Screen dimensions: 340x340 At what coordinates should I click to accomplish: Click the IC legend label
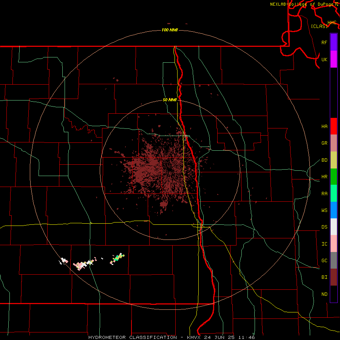pos(324,244)
